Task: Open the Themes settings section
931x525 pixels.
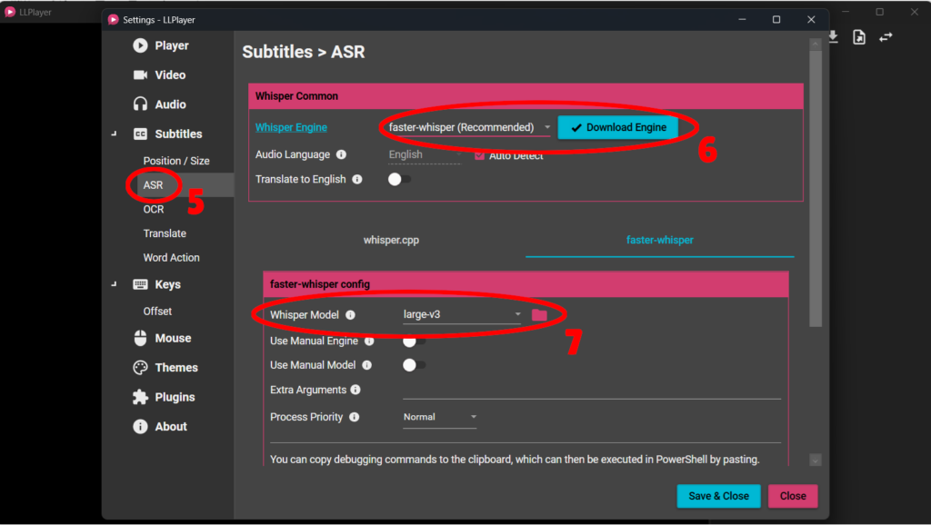Action: (x=165, y=368)
